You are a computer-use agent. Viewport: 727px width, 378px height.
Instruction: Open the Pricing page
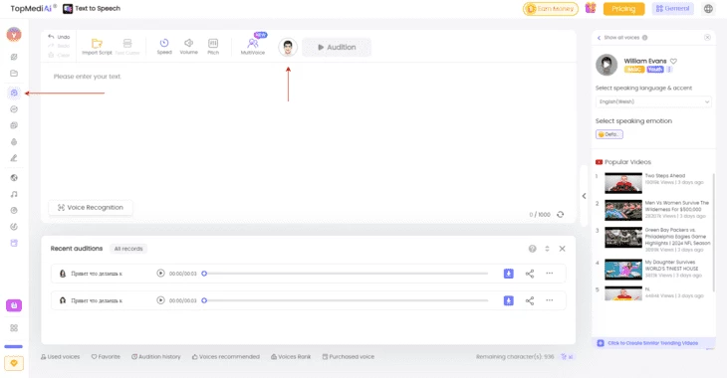point(623,9)
